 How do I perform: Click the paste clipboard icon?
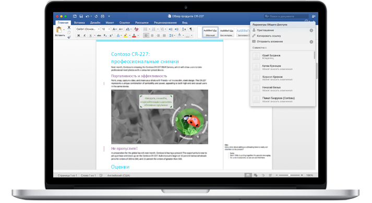[x=59, y=30]
